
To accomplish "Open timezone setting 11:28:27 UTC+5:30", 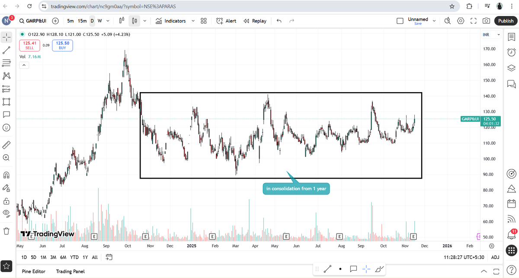I will point(465,257).
